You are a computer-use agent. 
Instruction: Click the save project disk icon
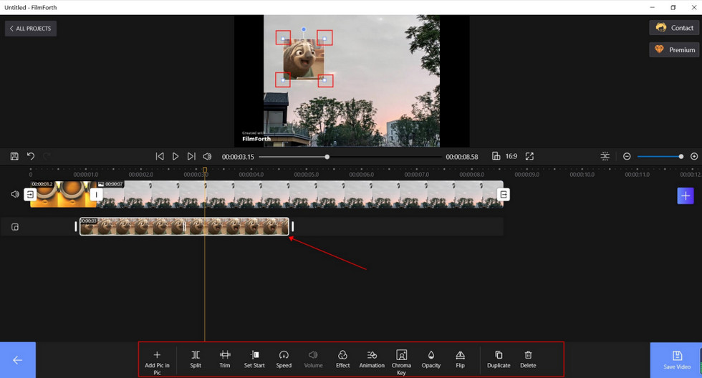pos(14,156)
